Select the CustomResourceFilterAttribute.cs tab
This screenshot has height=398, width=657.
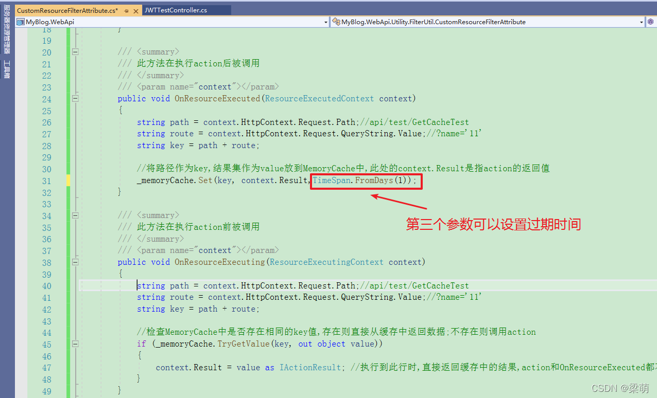67,9
